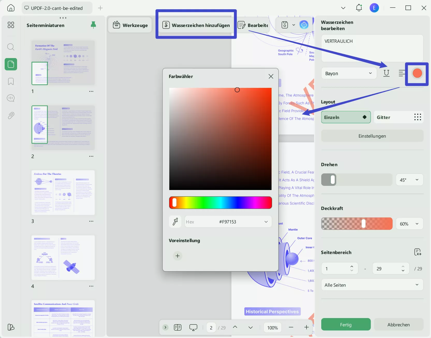Close the Farbwähler dialog
431x338 pixels.
[x=271, y=76]
